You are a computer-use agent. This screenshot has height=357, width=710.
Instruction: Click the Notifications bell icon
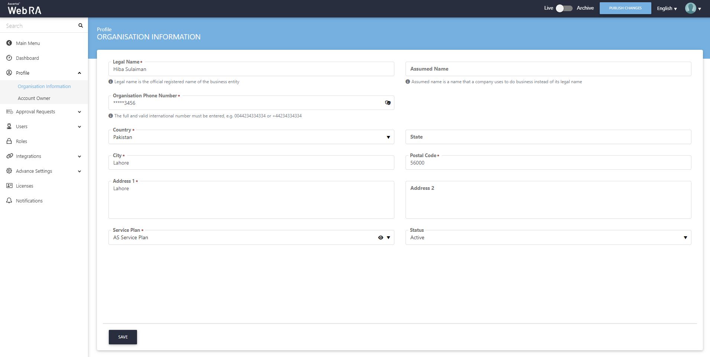click(x=9, y=201)
